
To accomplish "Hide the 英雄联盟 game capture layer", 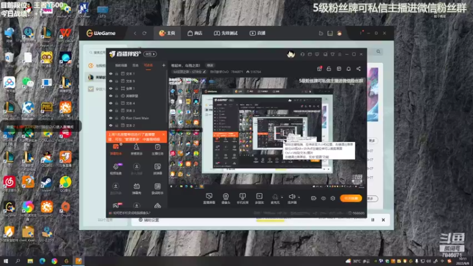I will 111,96.
